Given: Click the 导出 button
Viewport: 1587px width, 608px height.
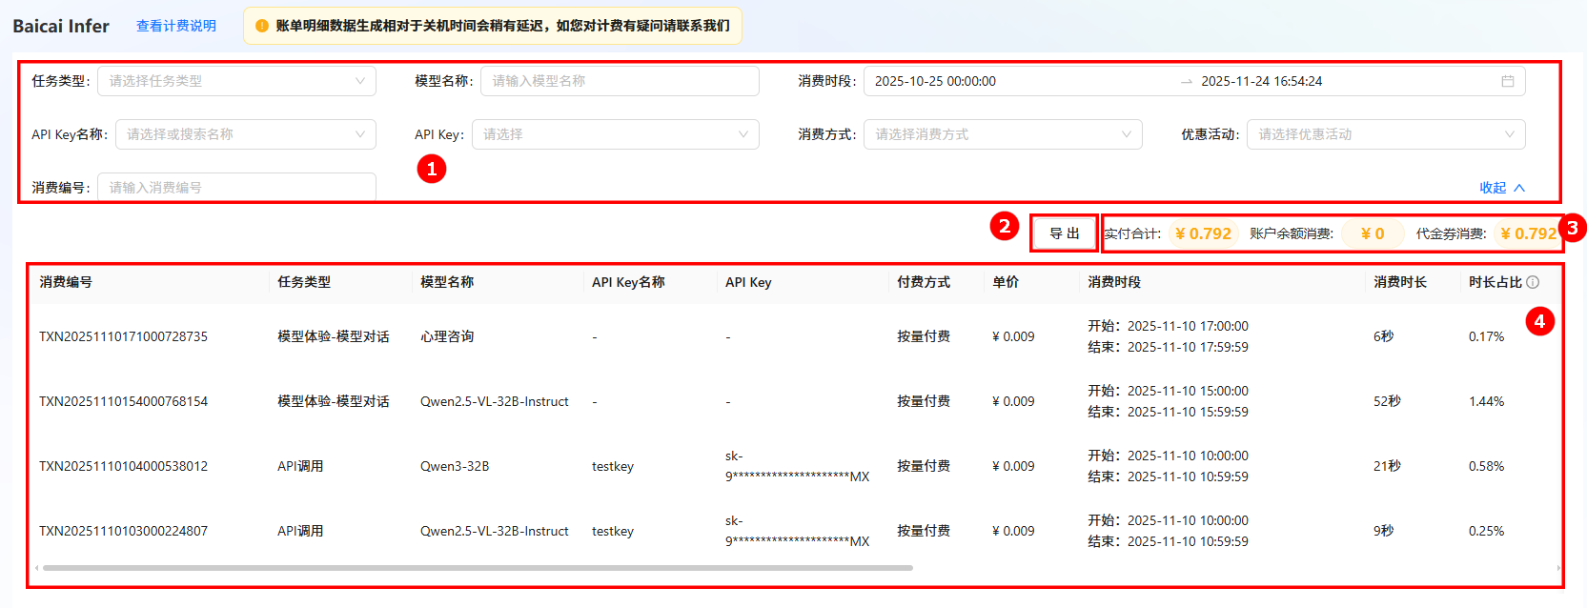Looking at the screenshot, I should 1064,233.
